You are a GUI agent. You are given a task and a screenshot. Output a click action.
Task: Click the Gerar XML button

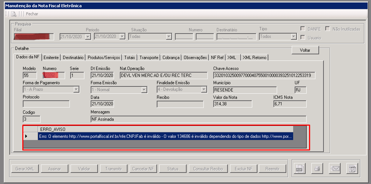click(x=25, y=169)
